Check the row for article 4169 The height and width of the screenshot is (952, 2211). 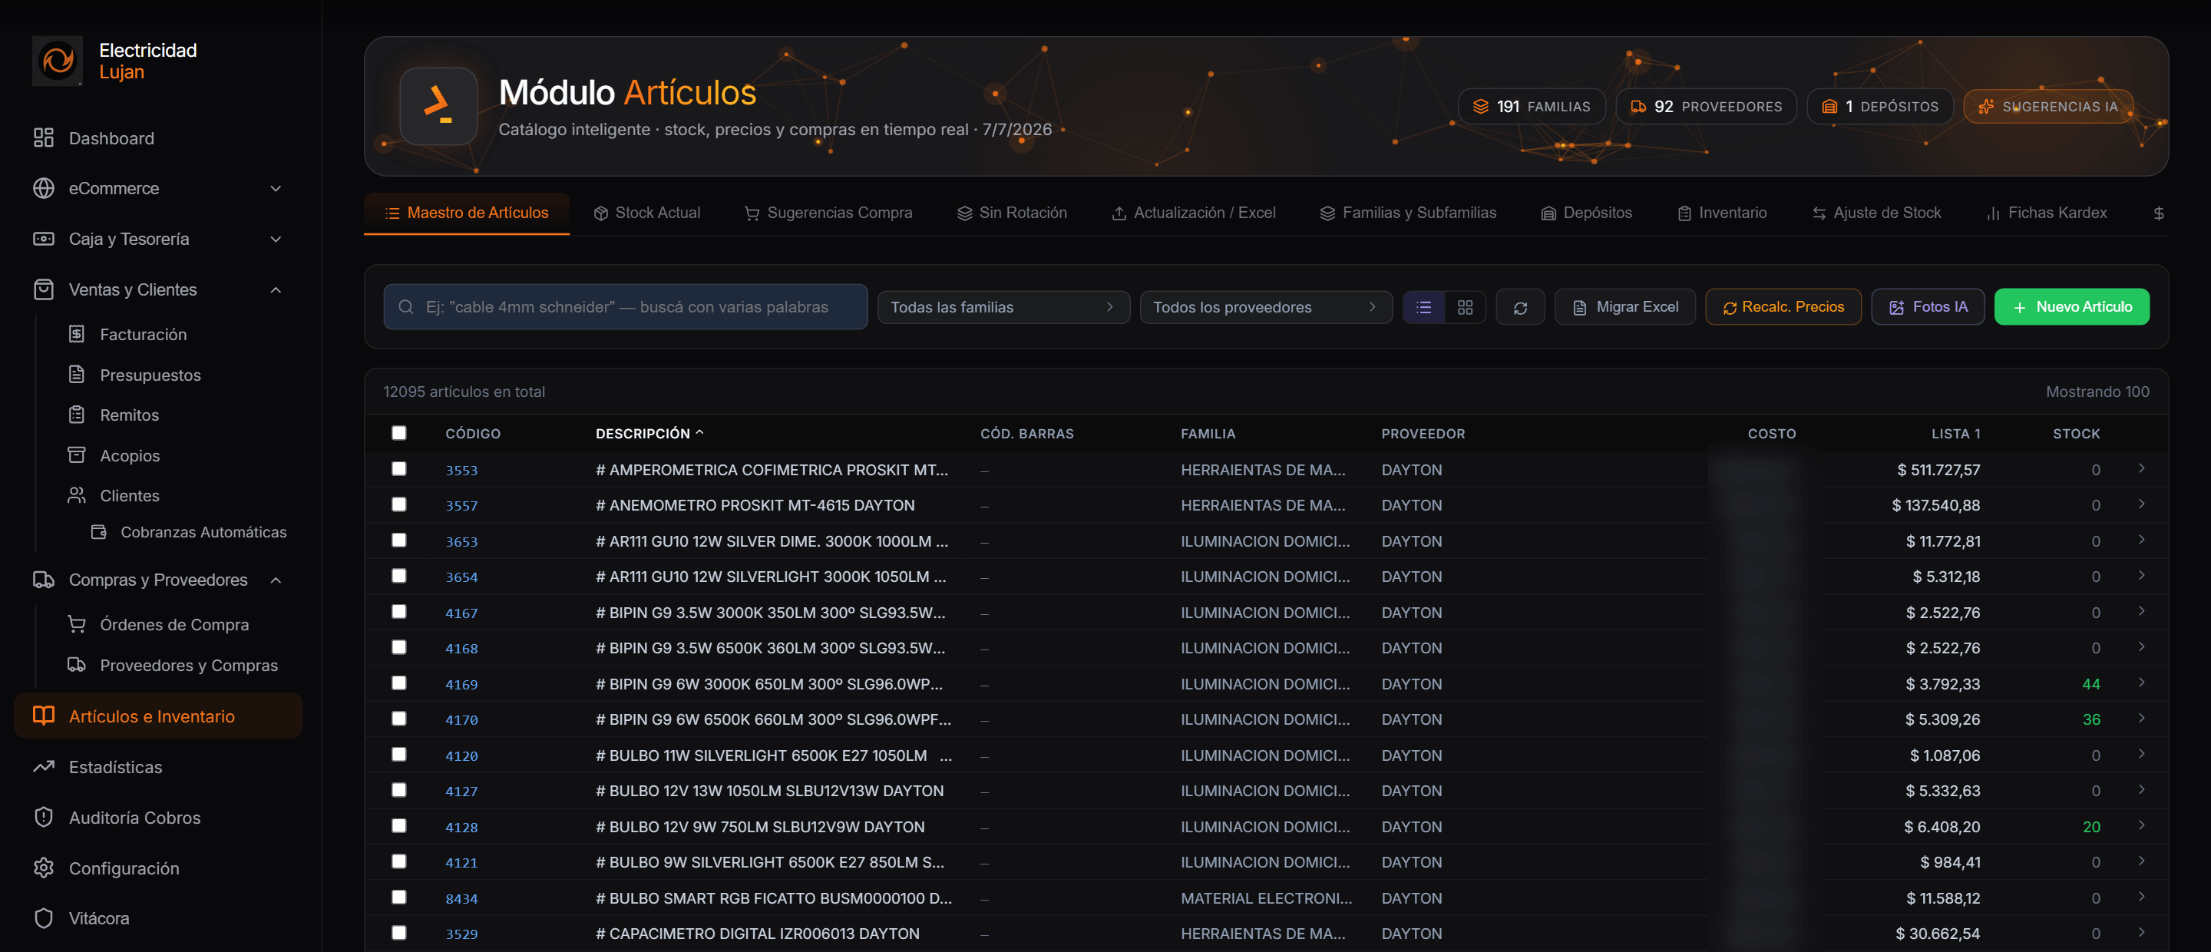click(x=399, y=683)
